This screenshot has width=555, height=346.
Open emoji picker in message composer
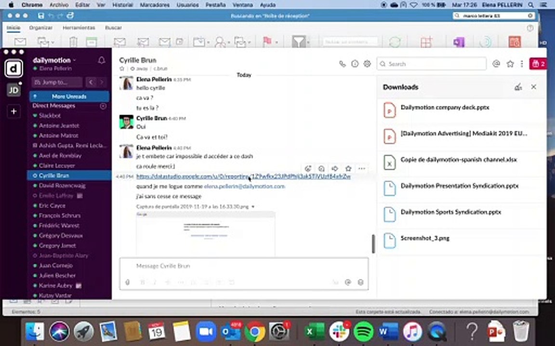361,282
